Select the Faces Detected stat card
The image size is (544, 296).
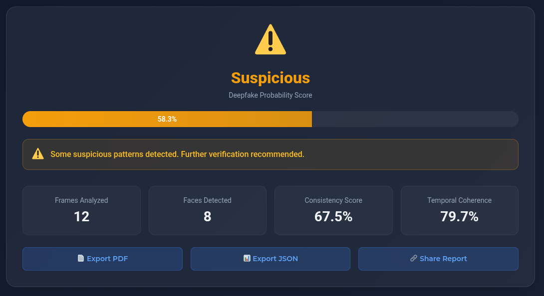click(207, 210)
